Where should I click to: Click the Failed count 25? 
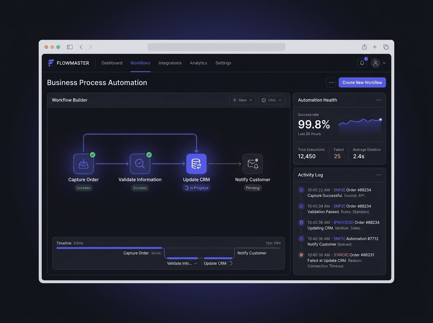(x=337, y=156)
